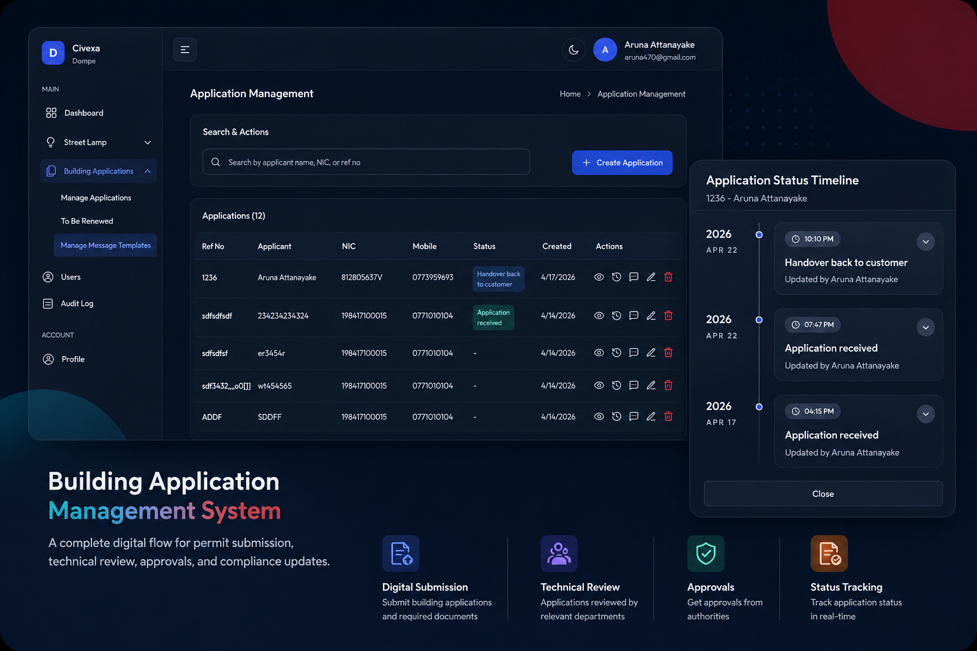The image size is (977, 651).
Task: View the wt454565 application with eye icon
Action: click(599, 385)
